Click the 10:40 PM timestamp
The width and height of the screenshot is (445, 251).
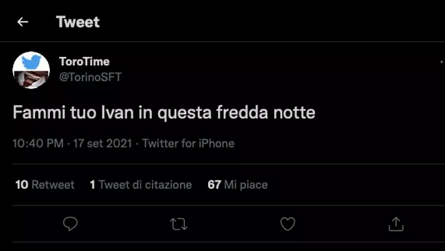(38, 143)
